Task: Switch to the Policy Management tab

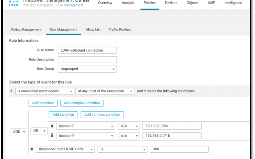Action: [x=26, y=29]
